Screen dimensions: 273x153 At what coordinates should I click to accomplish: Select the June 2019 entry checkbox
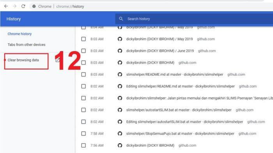[x=83, y=51]
